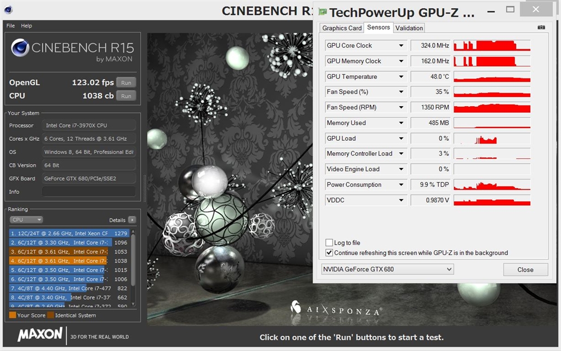Toggle Continue refreshing in background checkbox

click(x=329, y=252)
